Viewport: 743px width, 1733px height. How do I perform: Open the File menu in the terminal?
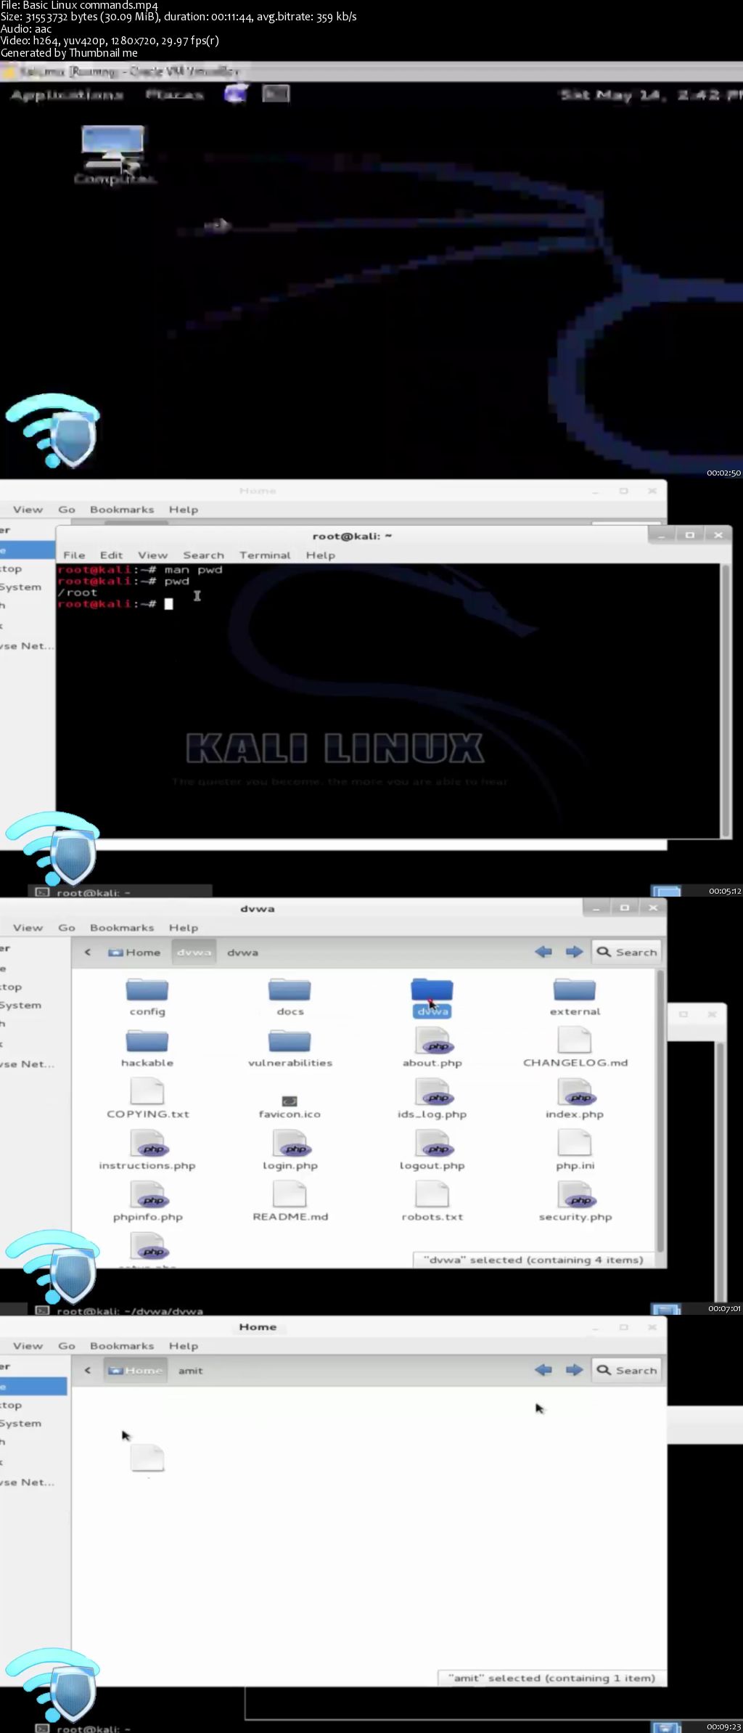coord(74,555)
